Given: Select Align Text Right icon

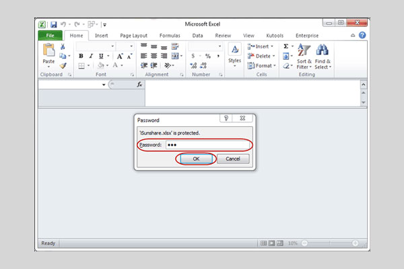Looking at the screenshot, I should [x=164, y=56].
